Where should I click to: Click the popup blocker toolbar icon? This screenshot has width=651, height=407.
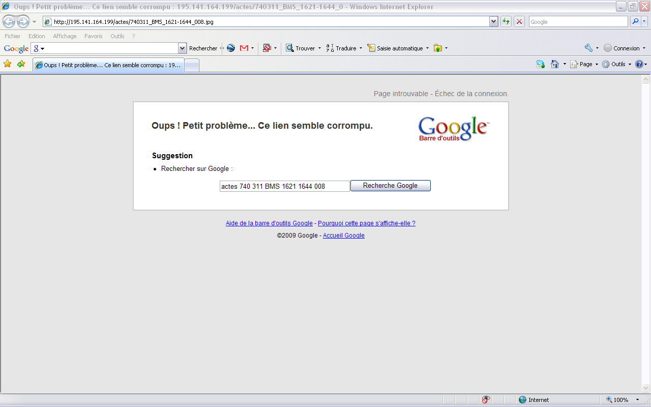[267, 48]
